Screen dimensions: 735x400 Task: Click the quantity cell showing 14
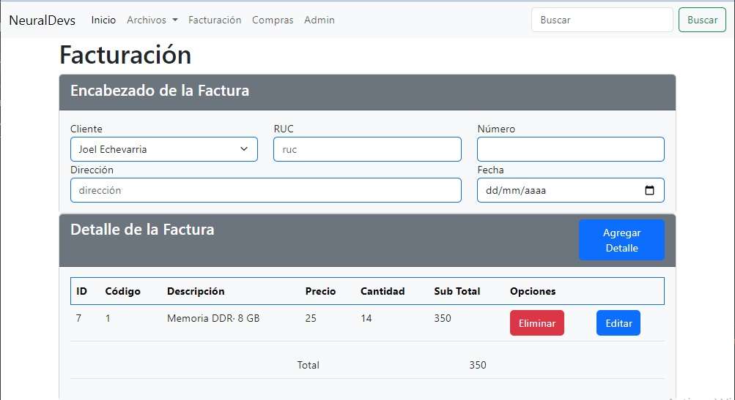point(366,318)
